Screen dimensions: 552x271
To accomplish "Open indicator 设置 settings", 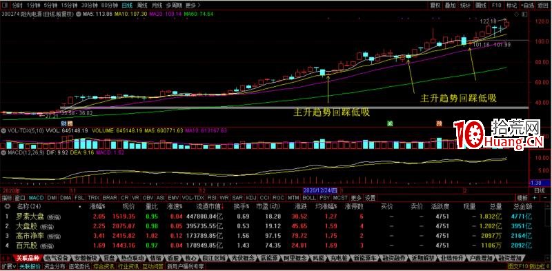I will (x=370, y=198).
